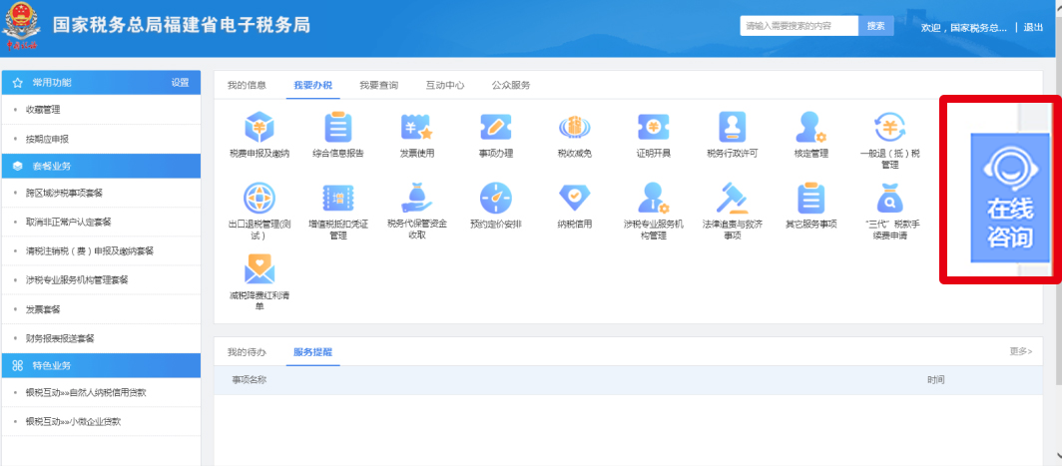Open 事项办理 icon
Viewport: 1062px width, 466px height.
click(x=496, y=128)
